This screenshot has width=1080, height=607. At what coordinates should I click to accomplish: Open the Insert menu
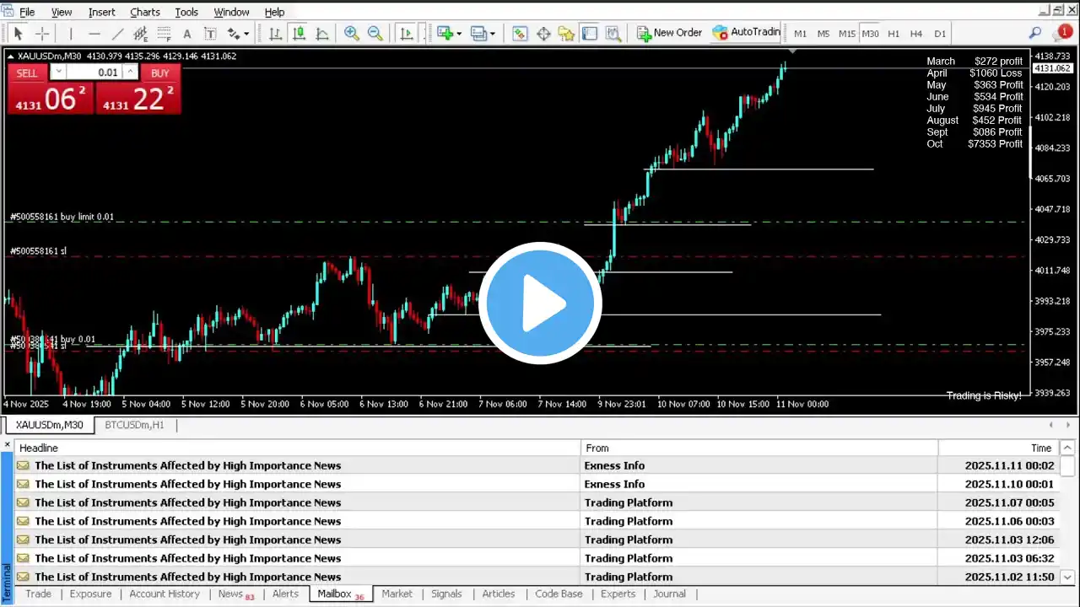click(x=102, y=12)
